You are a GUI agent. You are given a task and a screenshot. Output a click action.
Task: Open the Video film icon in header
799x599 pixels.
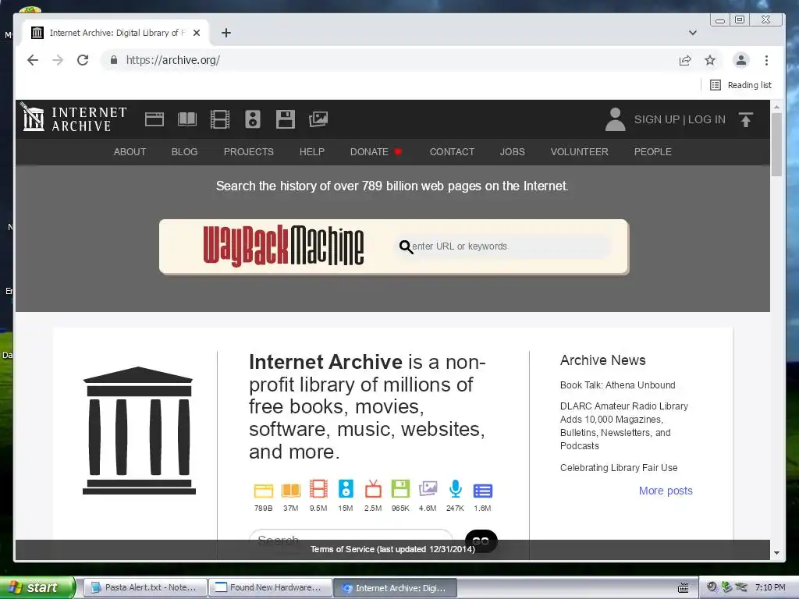click(x=219, y=119)
